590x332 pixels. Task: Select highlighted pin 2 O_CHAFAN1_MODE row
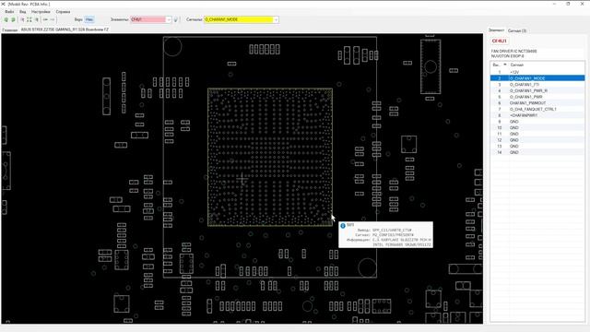tap(537, 78)
